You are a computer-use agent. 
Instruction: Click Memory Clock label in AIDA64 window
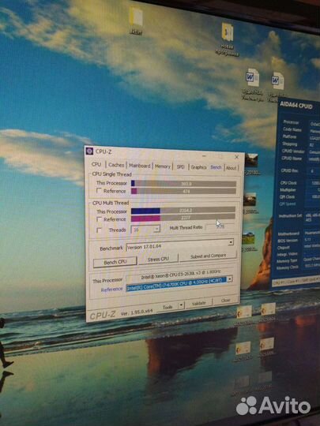click(x=287, y=268)
